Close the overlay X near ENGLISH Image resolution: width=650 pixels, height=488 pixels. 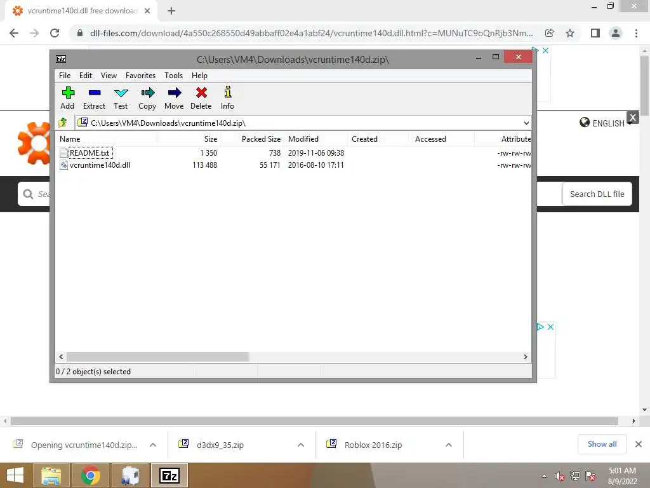[633, 118]
